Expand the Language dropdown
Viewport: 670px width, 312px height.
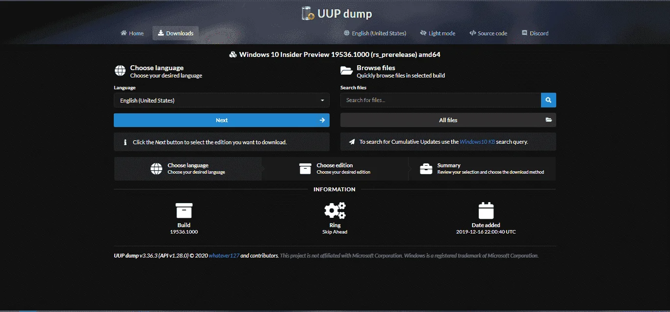[x=222, y=100]
